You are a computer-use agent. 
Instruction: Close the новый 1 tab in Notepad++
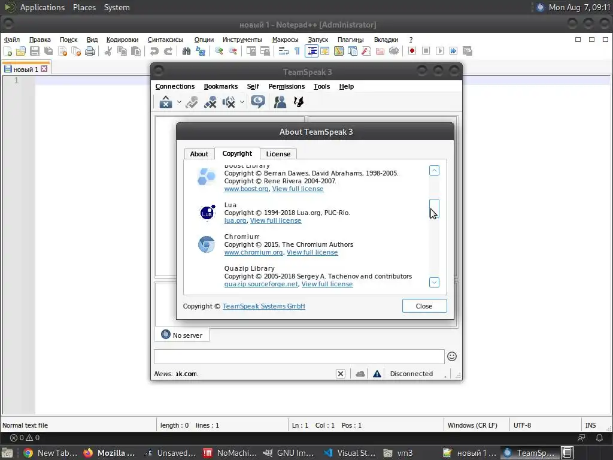point(44,69)
